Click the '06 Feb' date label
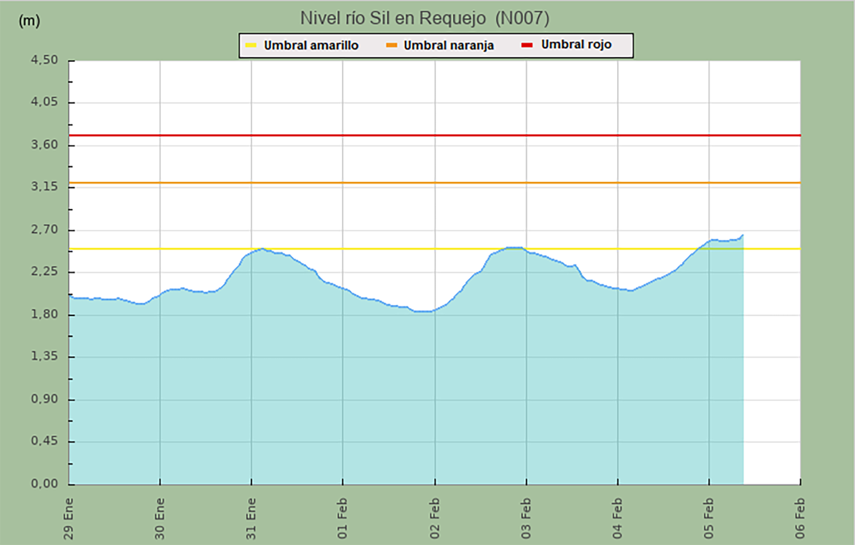This screenshot has width=855, height=545. 800,518
